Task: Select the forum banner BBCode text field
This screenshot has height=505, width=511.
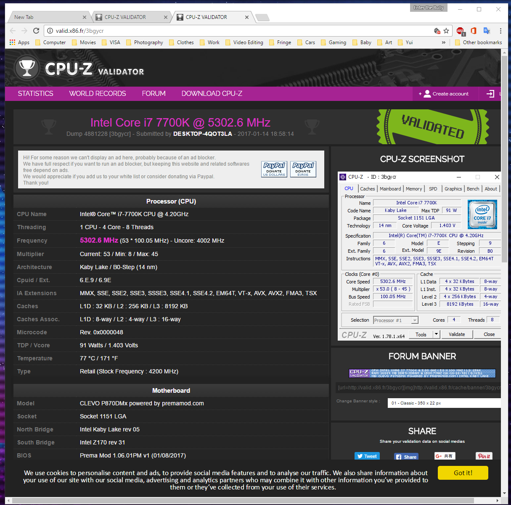Action: click(x=419, y=387)
